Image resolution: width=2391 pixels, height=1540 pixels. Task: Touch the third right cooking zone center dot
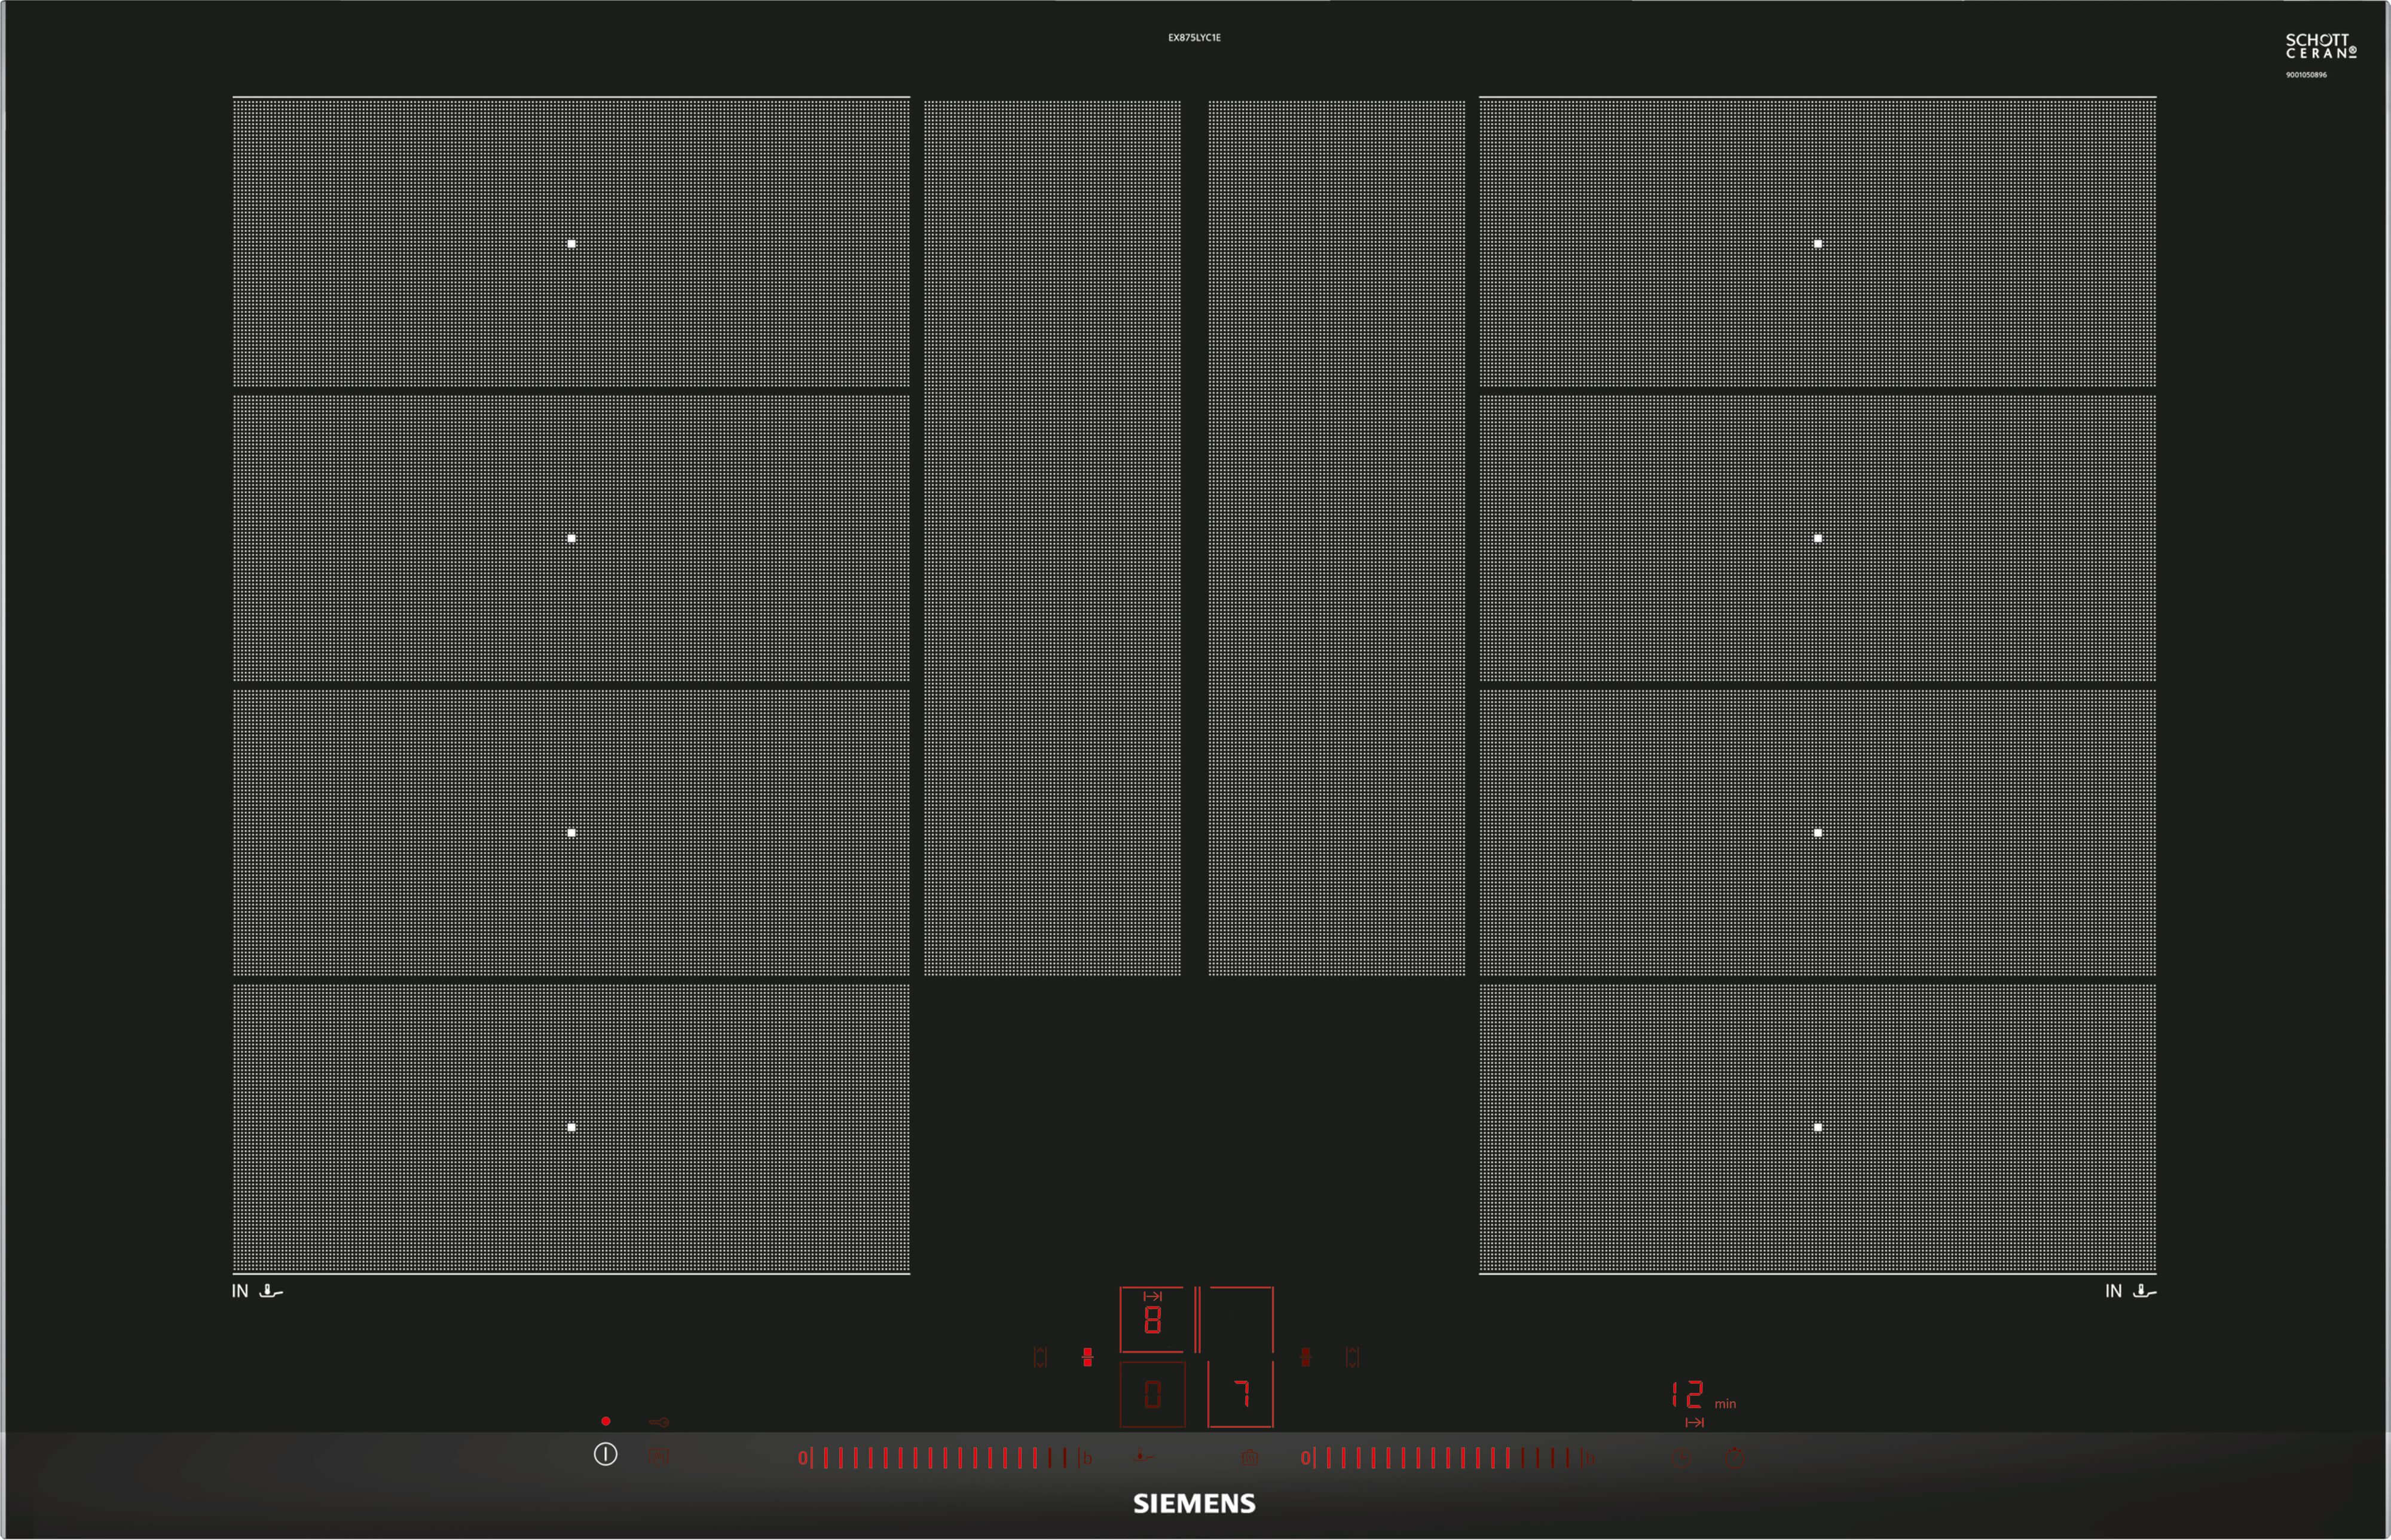[1817, 832]
